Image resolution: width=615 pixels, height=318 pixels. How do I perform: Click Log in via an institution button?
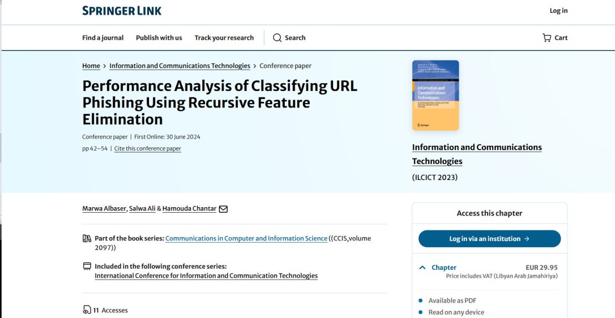point(489,239)
